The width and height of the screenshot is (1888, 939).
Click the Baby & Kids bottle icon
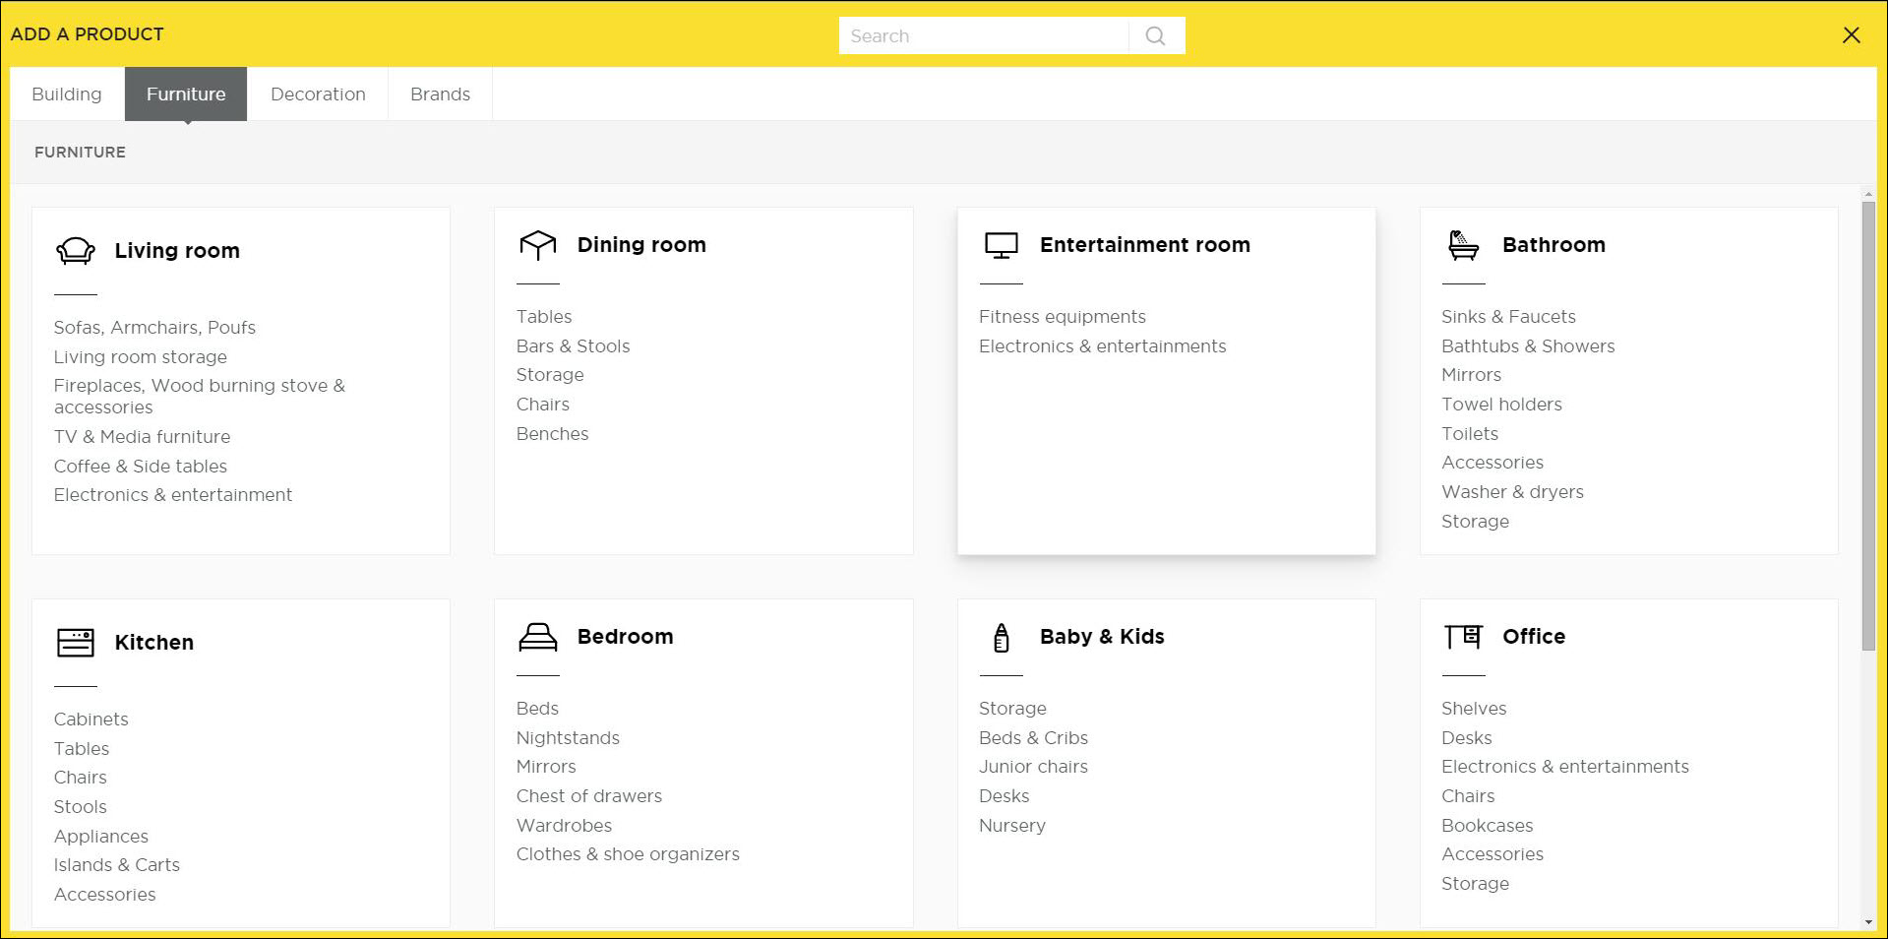[x=1002, y=638]
